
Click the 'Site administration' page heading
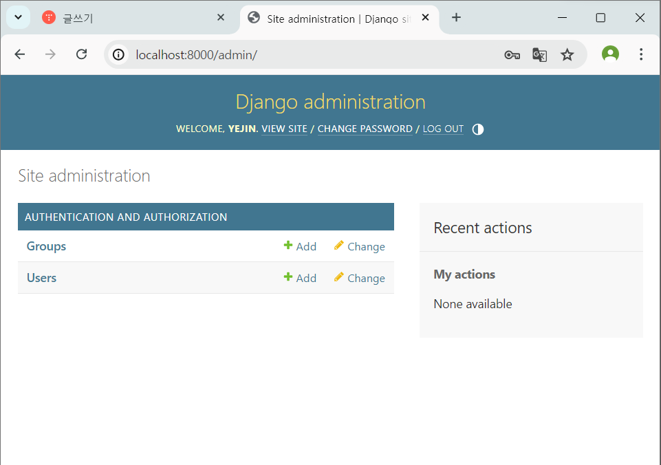pyautogui.click(x=84, y=176)
